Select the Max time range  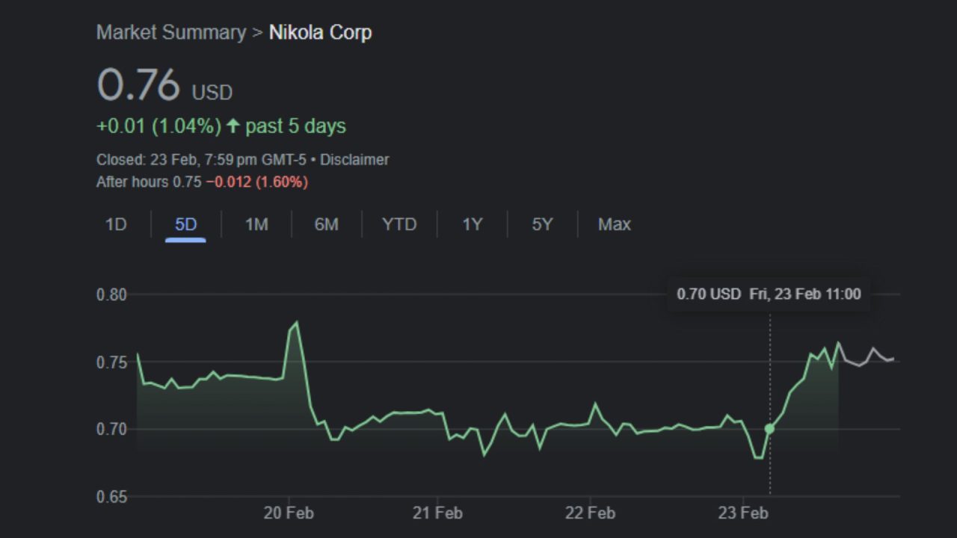click(614, 224)
